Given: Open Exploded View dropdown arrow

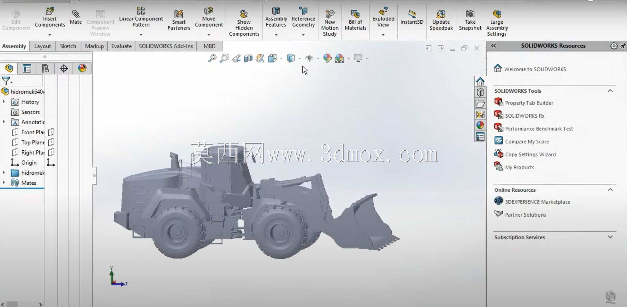Looking at the screenshot, I should click(x=383, y=35).
